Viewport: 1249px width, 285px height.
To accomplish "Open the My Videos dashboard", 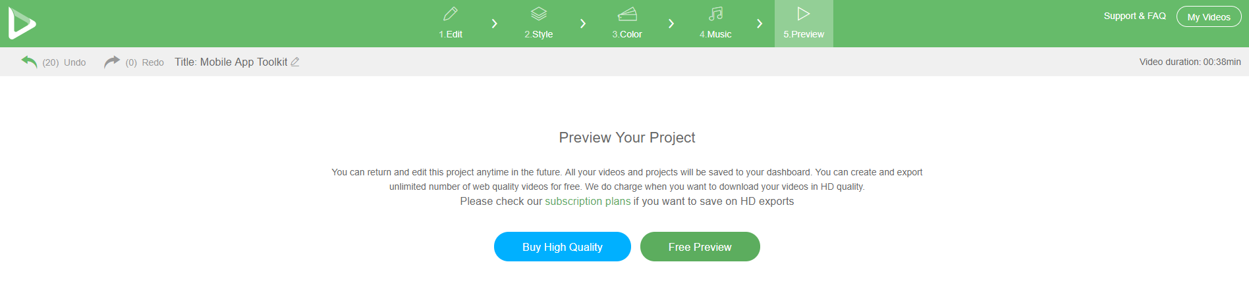I will 1209,17.
